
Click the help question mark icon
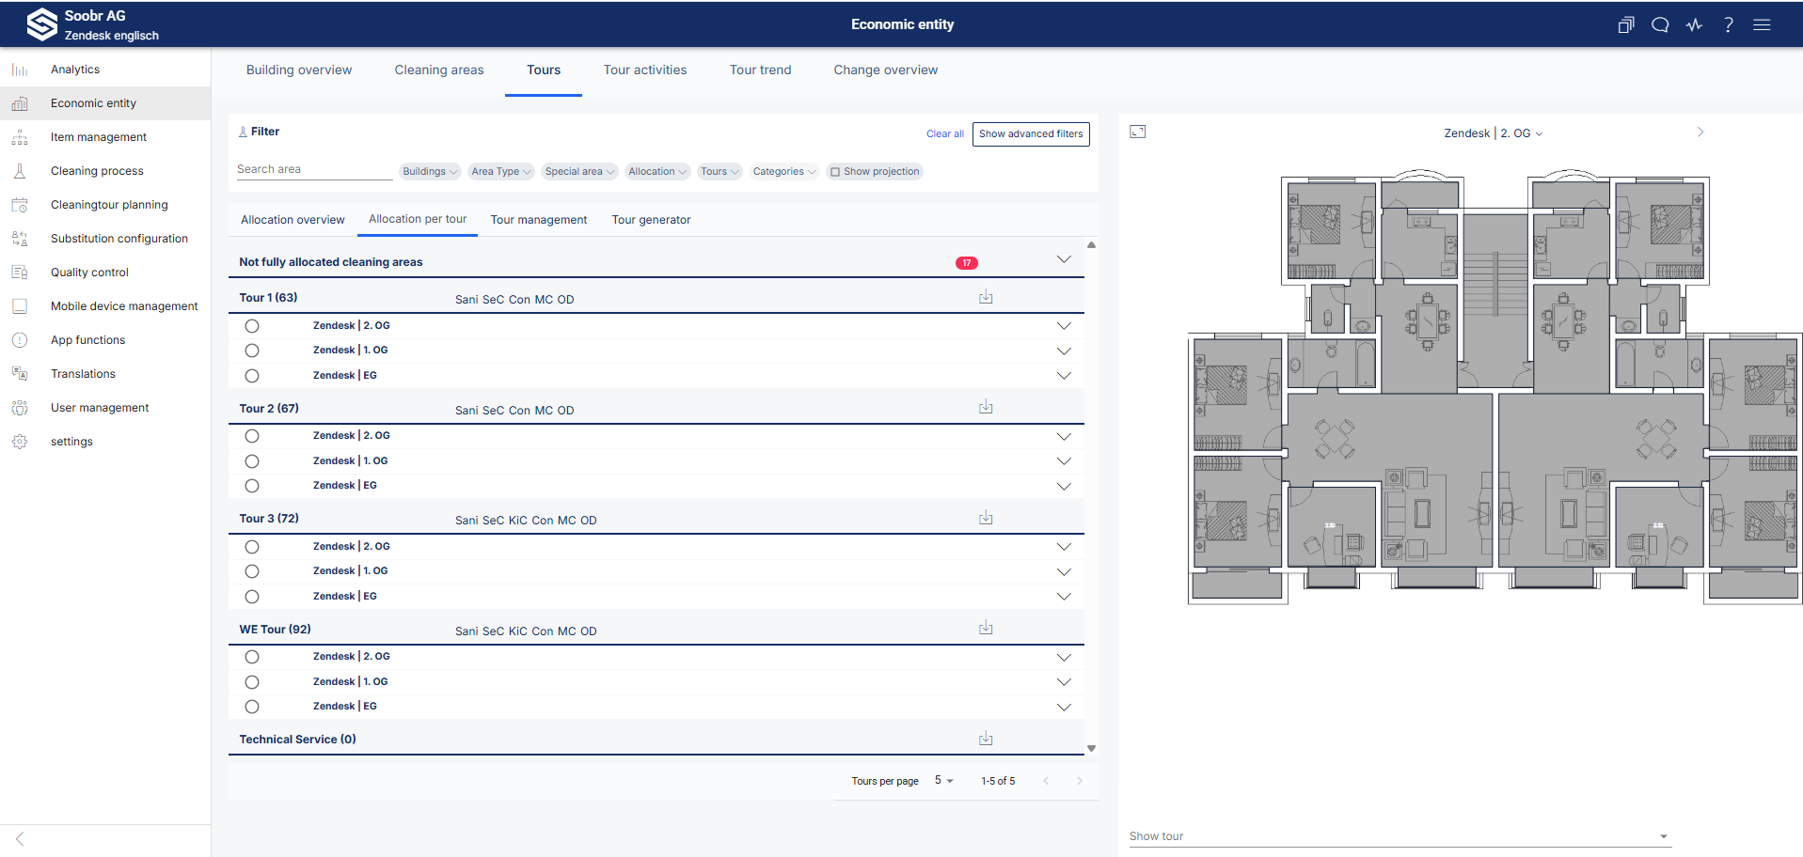(x=1728, y=25)
